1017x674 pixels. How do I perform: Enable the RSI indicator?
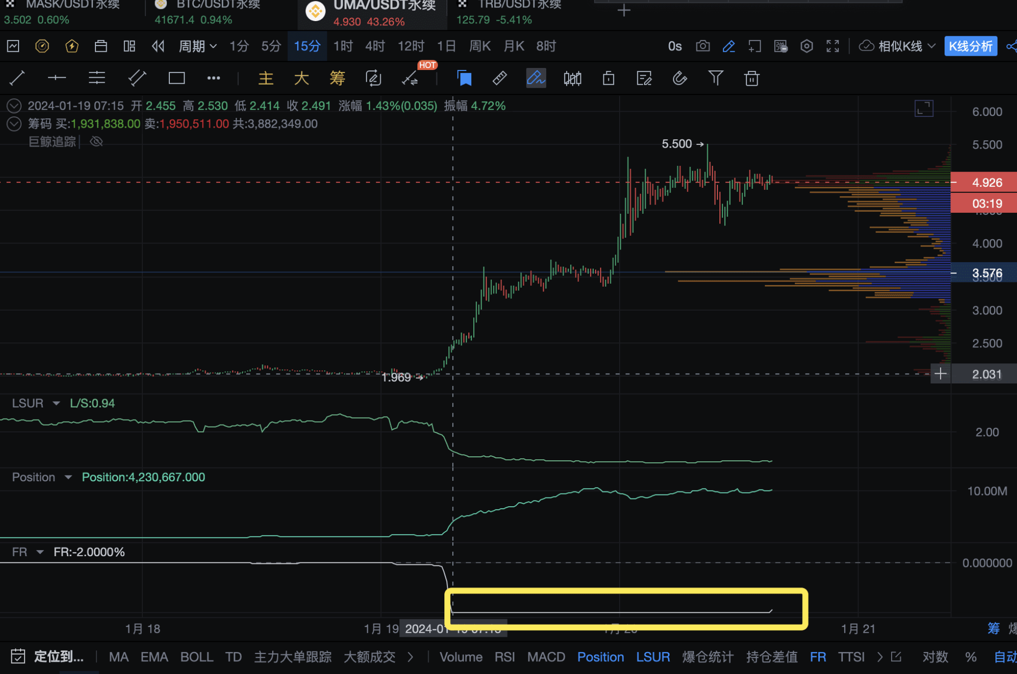click(x=505, y=656)
